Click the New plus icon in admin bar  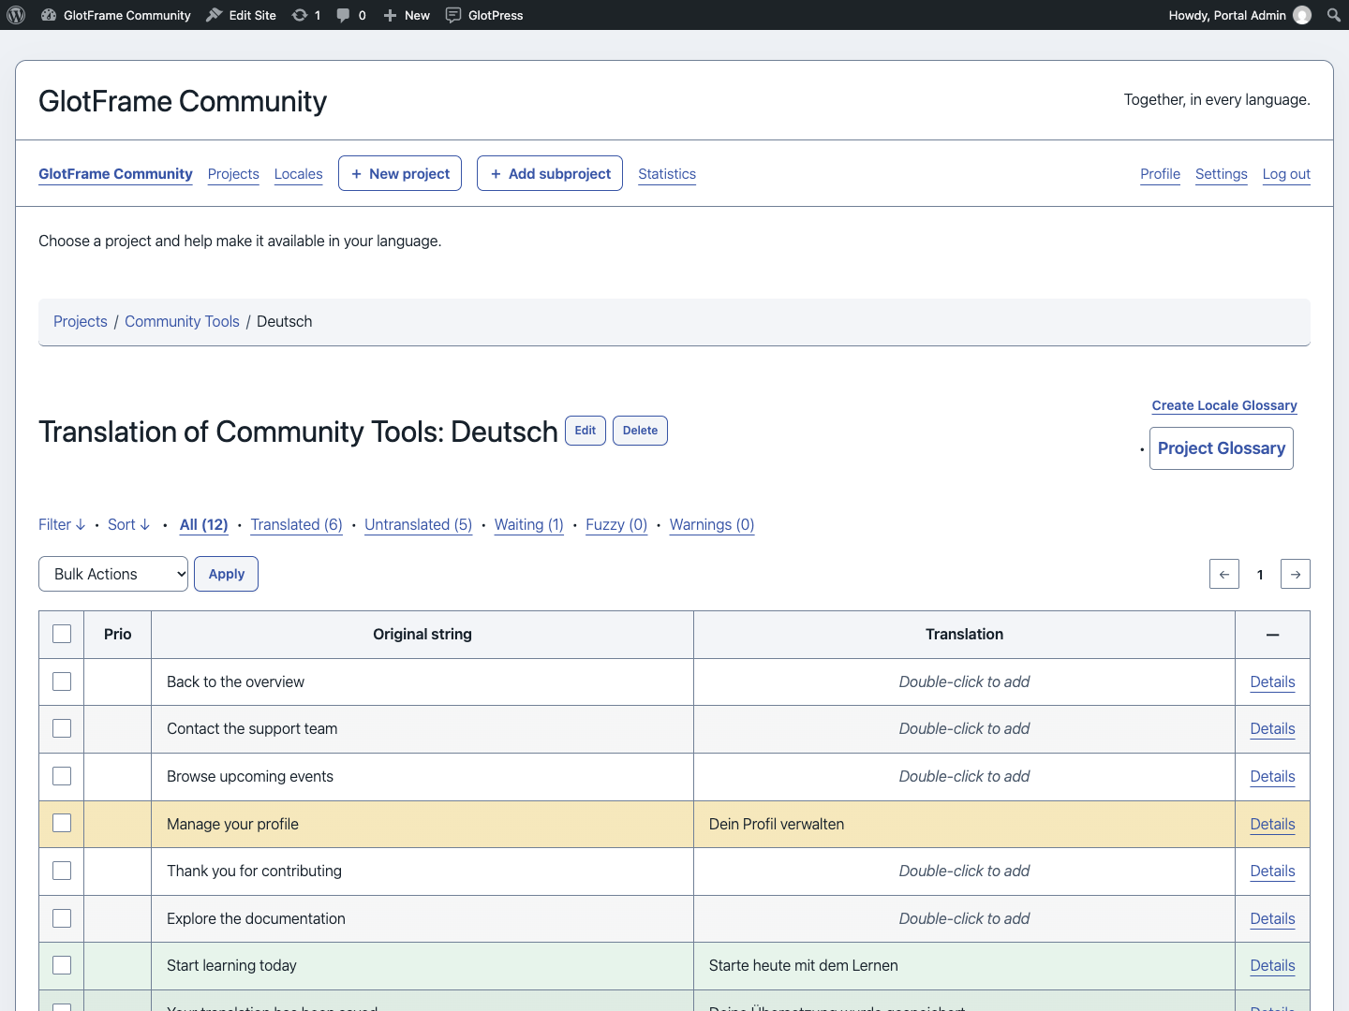click(390, 15)
